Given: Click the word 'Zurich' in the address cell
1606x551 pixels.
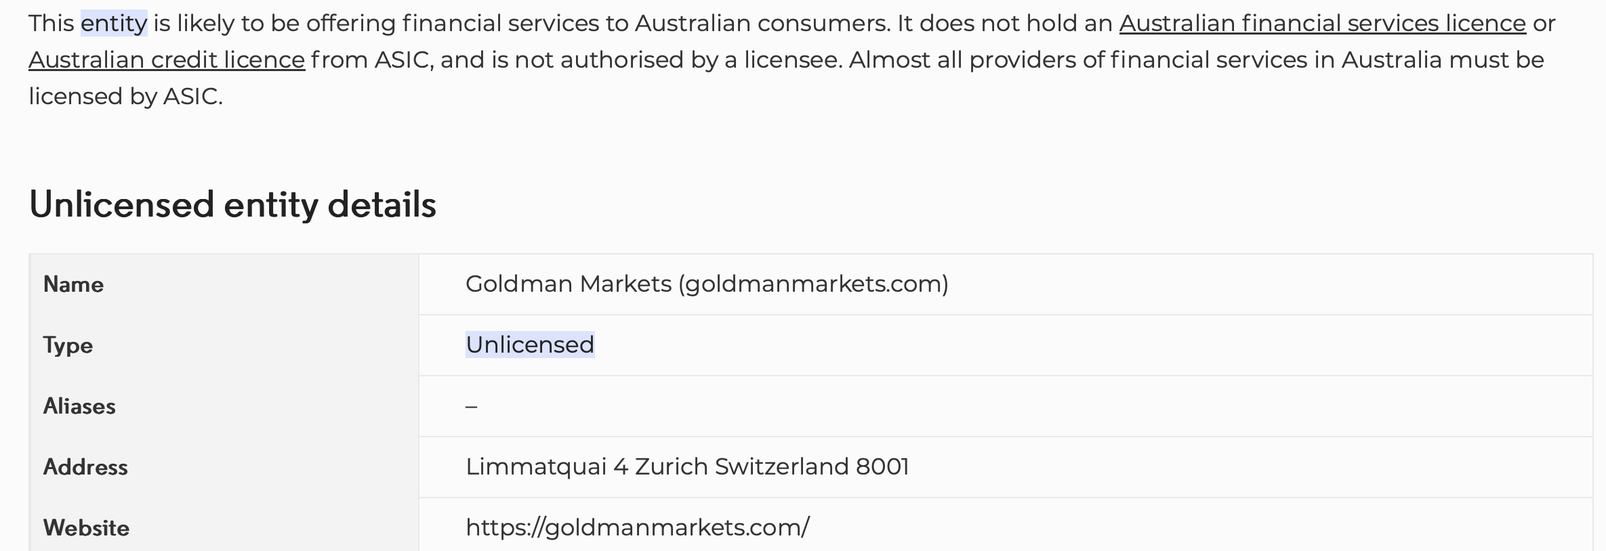Looking at the screenshot, I should 672,466.
